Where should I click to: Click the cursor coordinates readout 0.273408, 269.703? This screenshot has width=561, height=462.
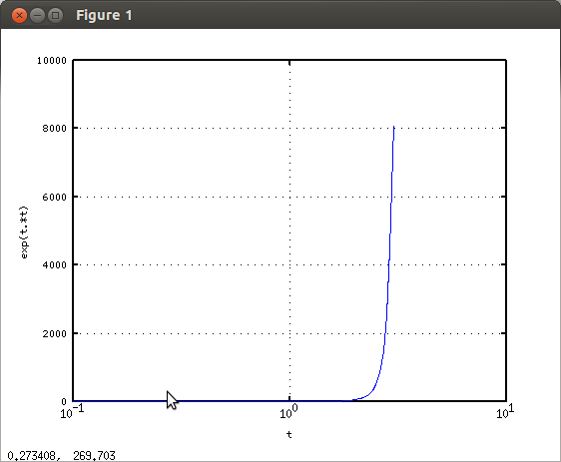pos(61,456)
